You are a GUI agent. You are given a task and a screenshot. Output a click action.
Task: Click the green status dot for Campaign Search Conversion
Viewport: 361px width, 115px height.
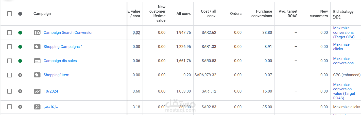point(20,33)
